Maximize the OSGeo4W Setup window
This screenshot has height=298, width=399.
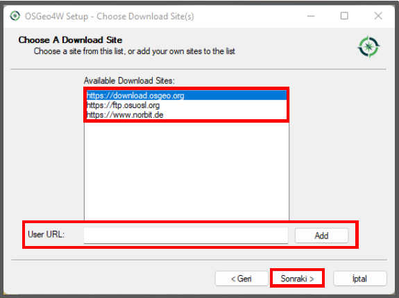(344, 16)
